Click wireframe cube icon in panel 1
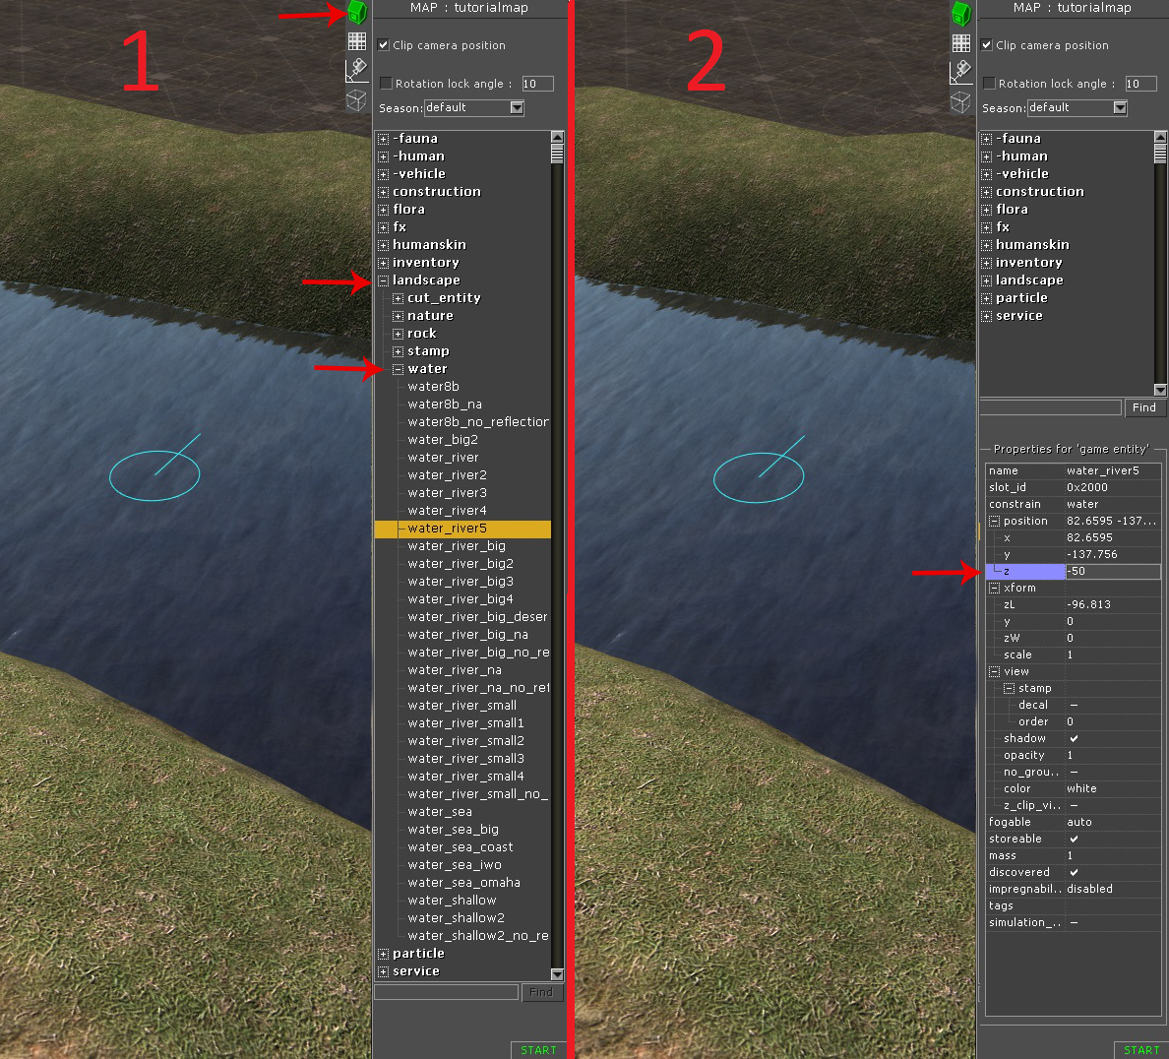 (x=357, y=100)
